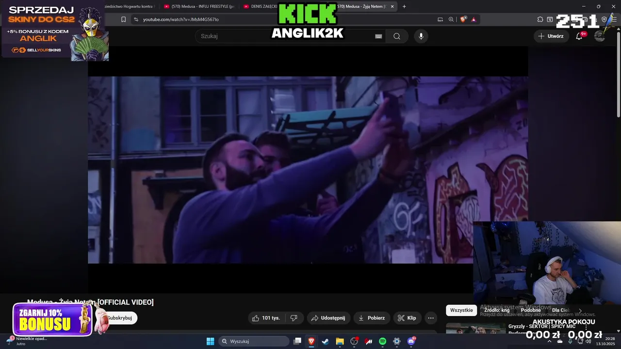Click the YouTube search magnifier button
This screenshot has height=349, width=621.
pos(397,36)
